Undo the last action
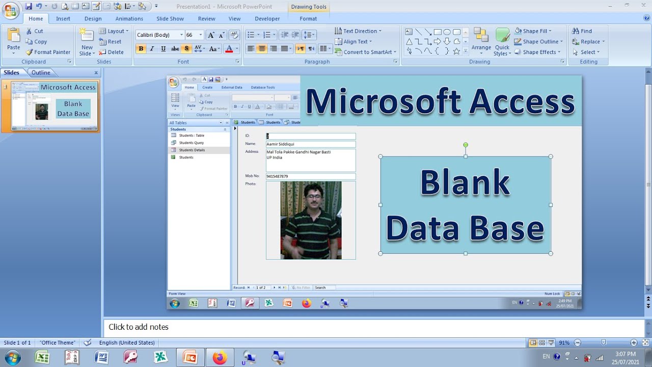The width and height of the screenshot is (652, 367). point(39,6)
